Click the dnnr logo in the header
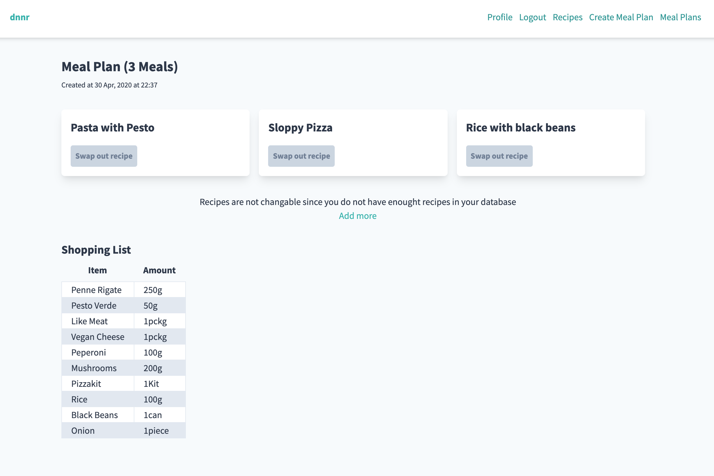714x476 pixels. point(19,18)
